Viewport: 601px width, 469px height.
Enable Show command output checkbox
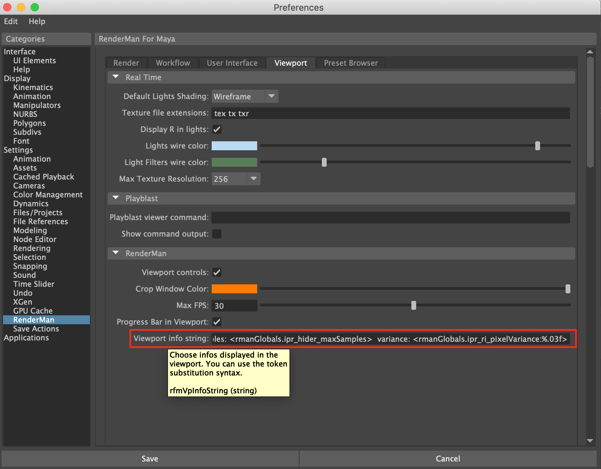coord(217,234)
